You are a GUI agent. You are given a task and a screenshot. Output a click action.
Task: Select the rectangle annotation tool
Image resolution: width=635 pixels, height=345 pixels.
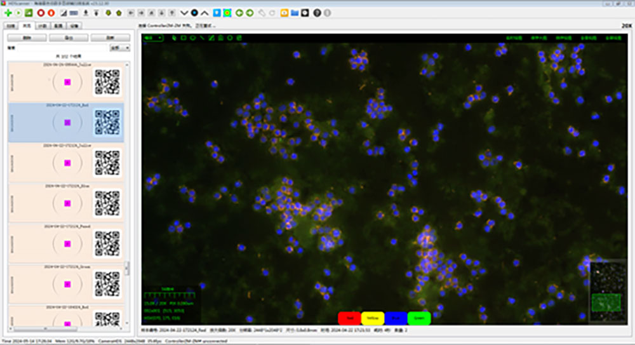click(184, 37)
